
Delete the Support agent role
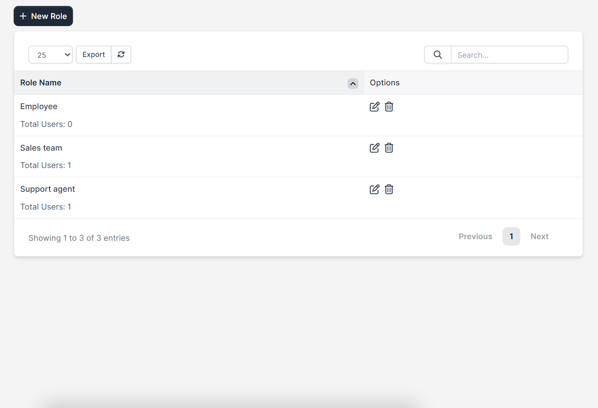click(389, 189)
